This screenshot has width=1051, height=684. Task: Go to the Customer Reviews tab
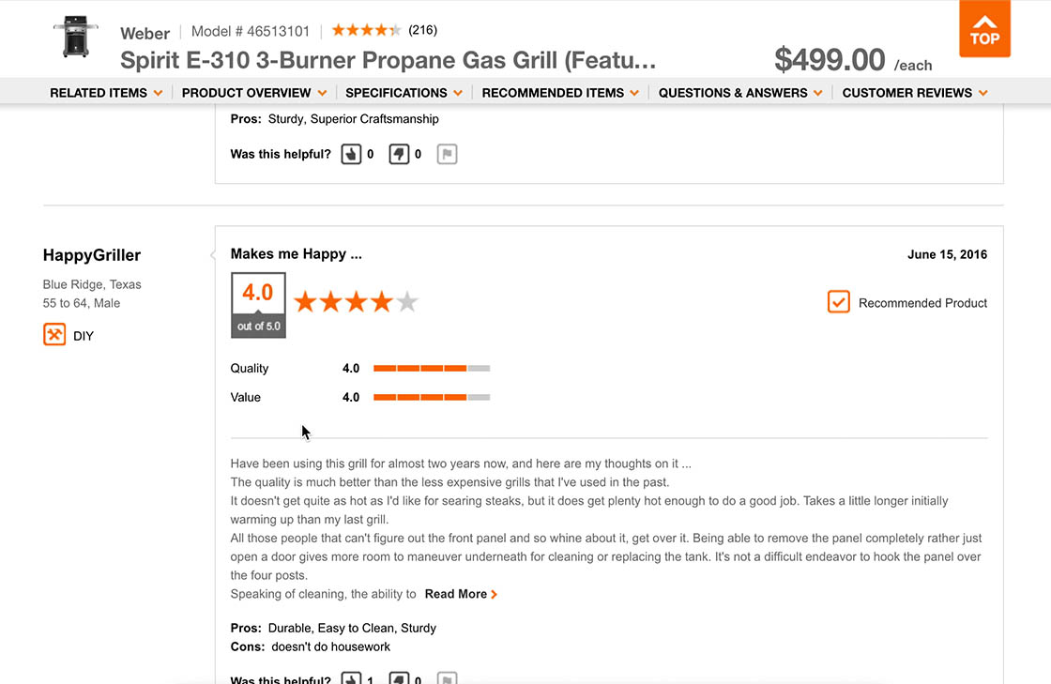[915, 93]
